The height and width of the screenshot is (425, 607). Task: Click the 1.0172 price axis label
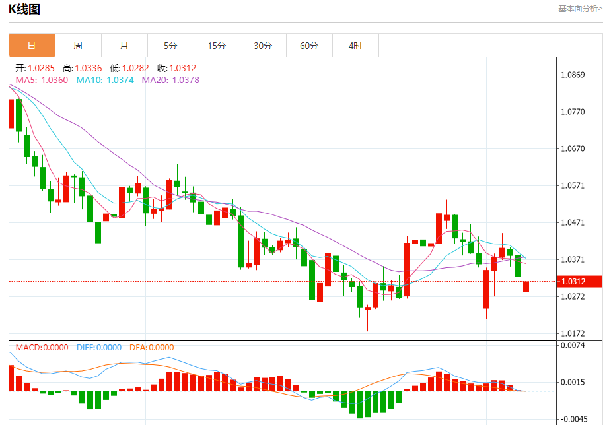(573, 333)
